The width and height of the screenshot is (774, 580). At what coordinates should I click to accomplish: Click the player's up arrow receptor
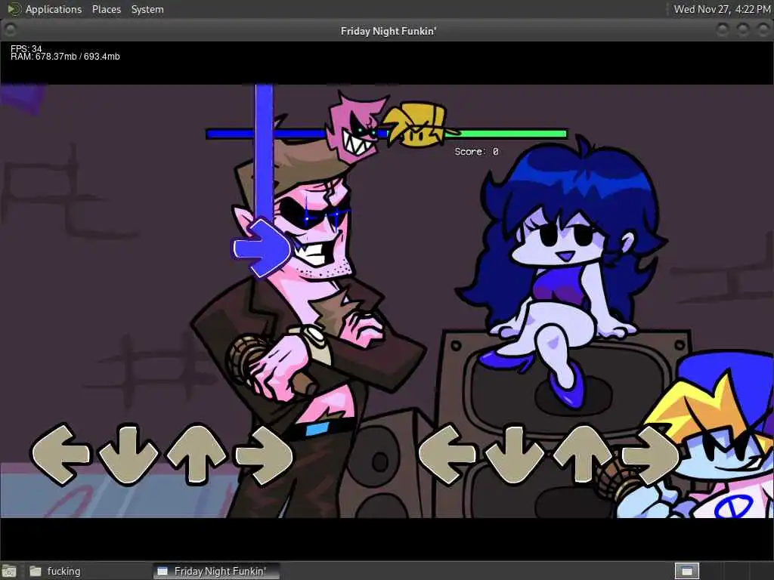[x=583, y=454]
